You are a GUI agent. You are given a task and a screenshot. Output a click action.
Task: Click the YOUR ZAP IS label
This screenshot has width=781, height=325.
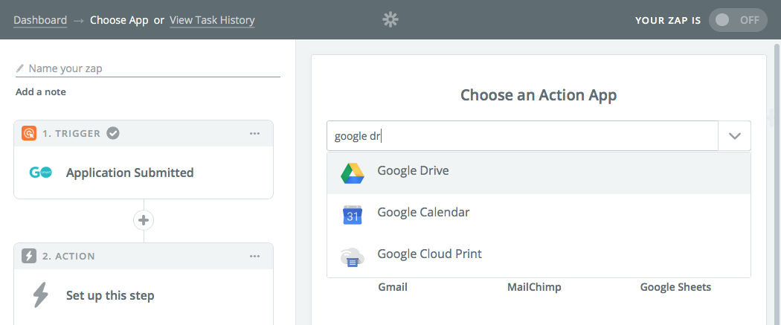point(668,20)
